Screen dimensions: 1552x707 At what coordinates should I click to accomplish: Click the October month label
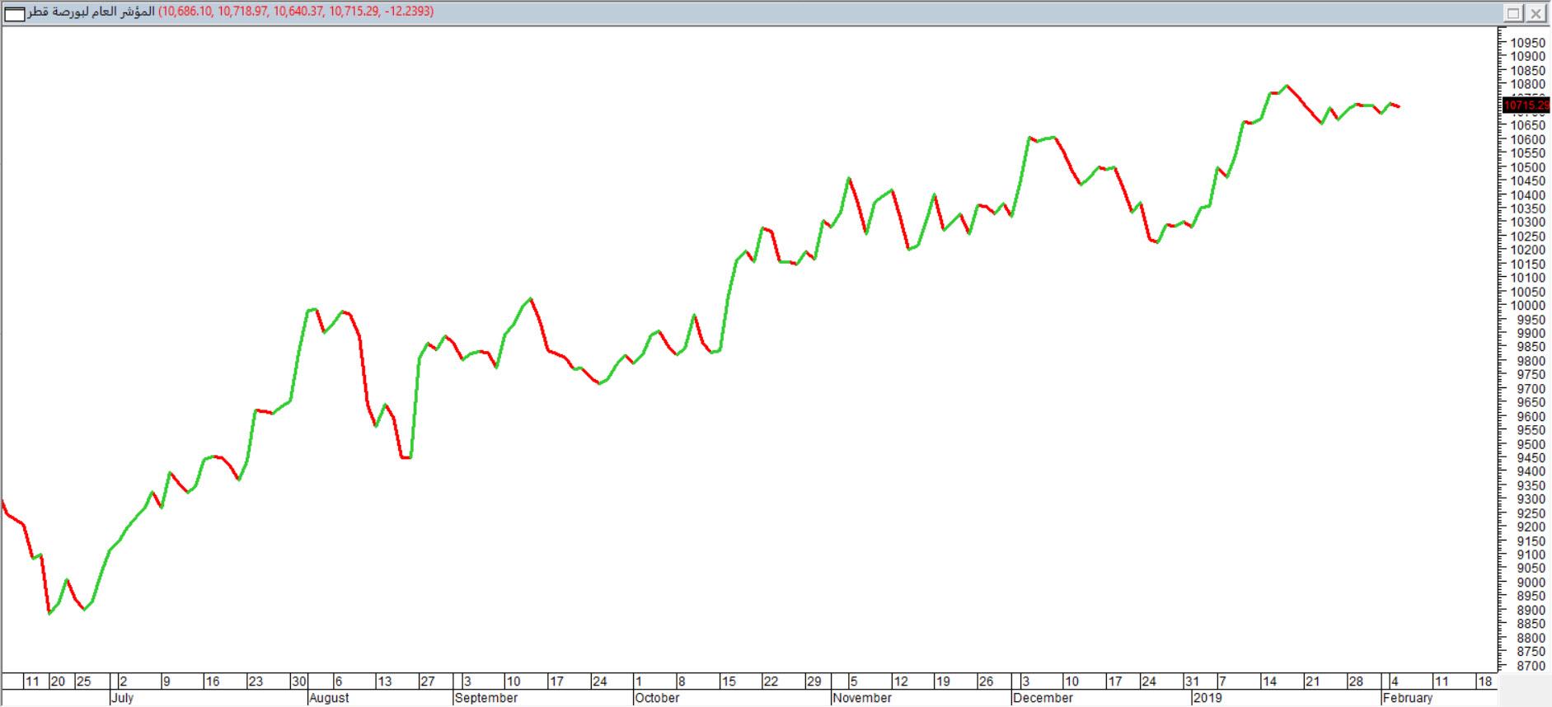pyautogui.click(x=657, y=698)
